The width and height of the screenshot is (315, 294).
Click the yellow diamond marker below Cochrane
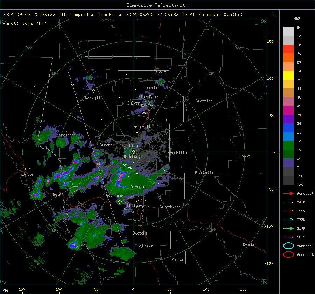pyautogui.click(x=120, y=202)
